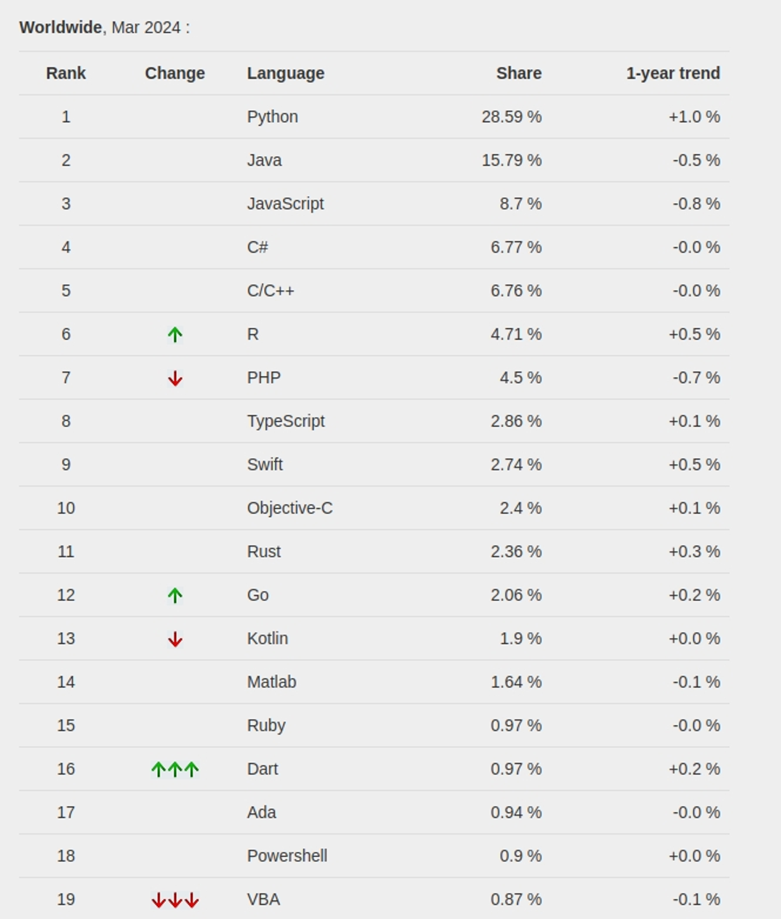The width and height of the screenshot is (781, 919).
Task: Click the 1-year trend column header
Action: click(673, 73)
